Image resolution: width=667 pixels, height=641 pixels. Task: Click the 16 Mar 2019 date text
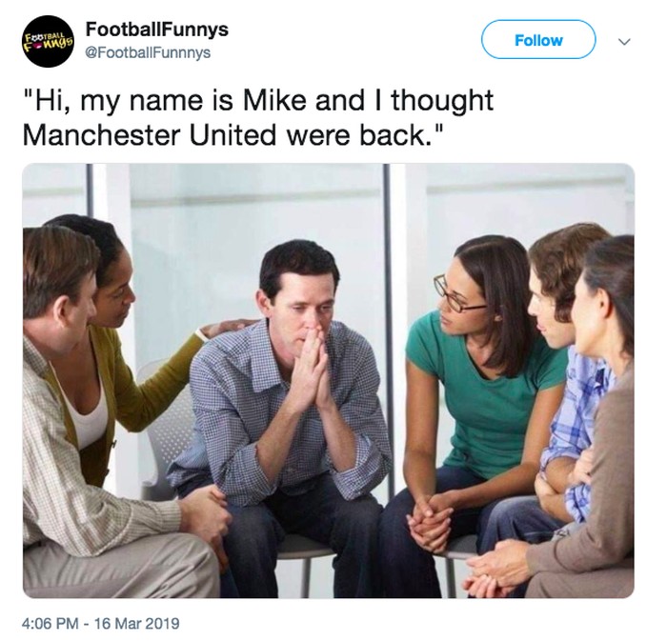(x=137, y=624)
